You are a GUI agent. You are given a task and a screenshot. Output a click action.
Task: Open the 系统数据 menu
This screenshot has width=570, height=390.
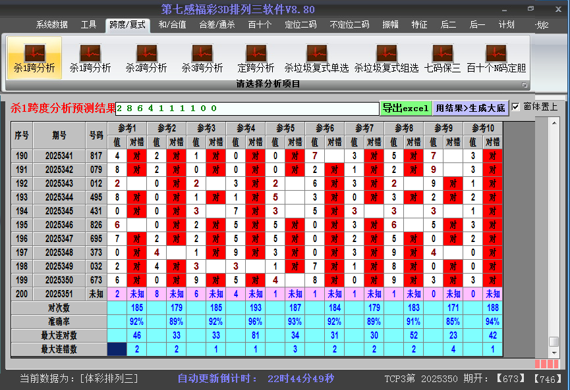[53, 24]
